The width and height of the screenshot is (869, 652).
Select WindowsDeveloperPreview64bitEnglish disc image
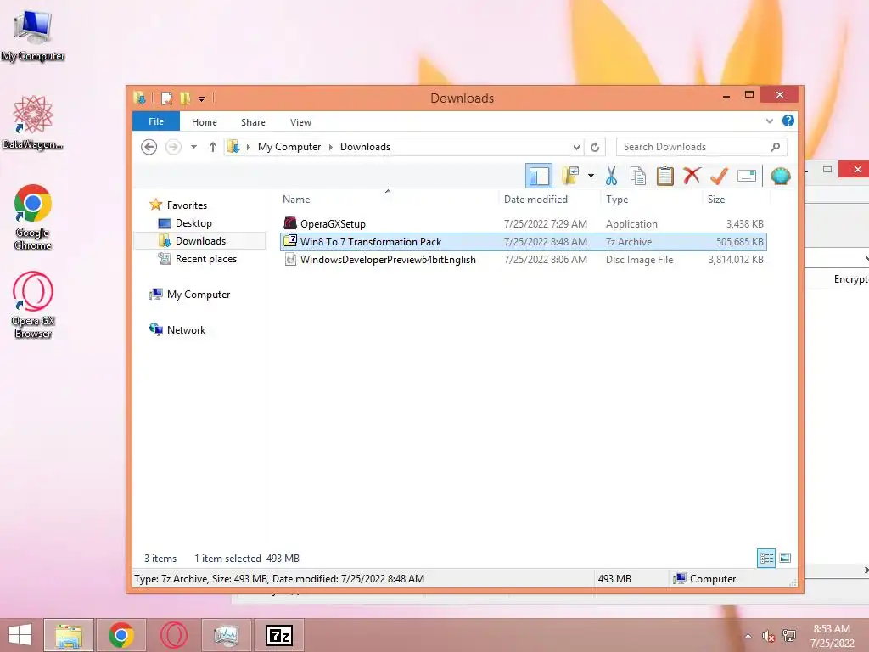[x=523, y=260]
